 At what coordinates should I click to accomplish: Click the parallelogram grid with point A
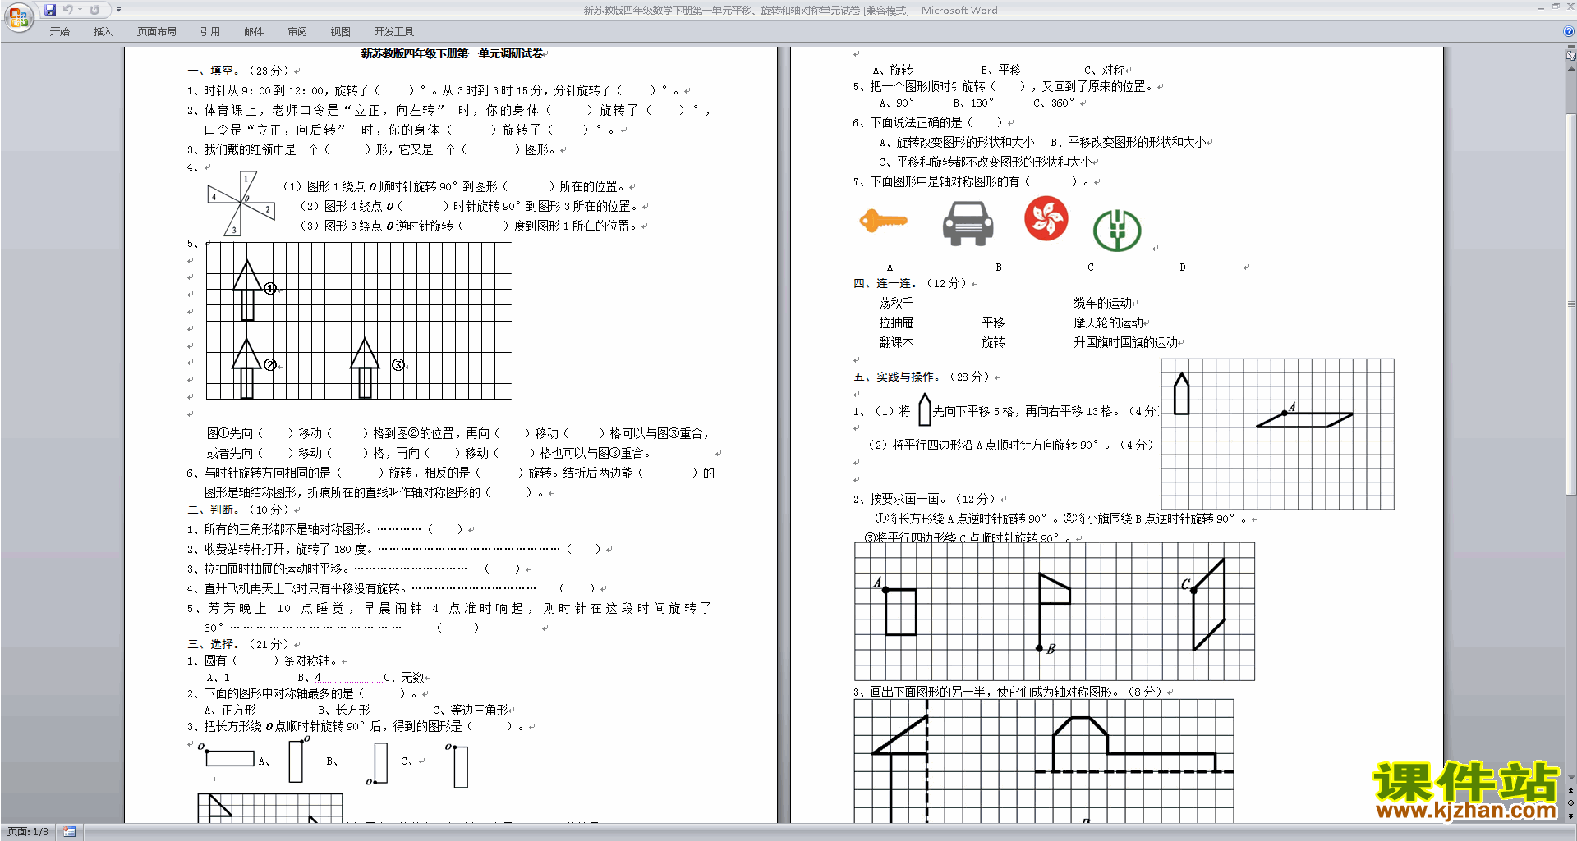click(1277, 434)
